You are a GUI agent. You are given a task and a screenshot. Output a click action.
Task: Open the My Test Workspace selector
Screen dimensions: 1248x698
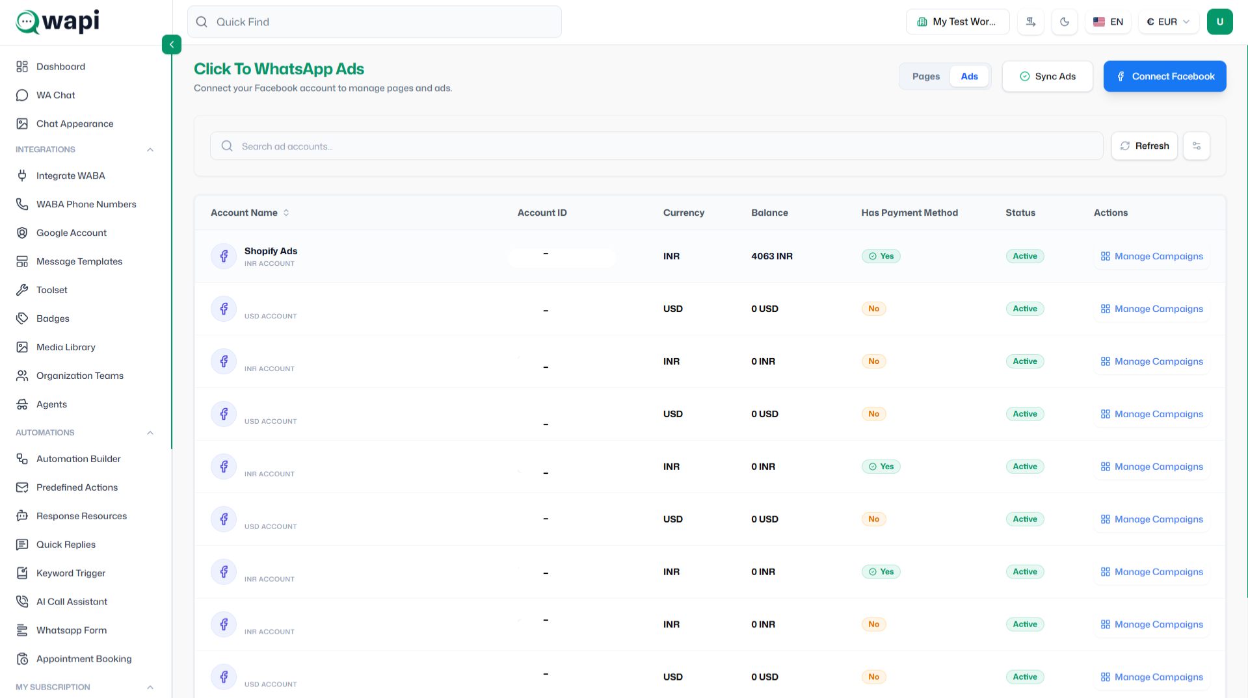pos(957,21)
